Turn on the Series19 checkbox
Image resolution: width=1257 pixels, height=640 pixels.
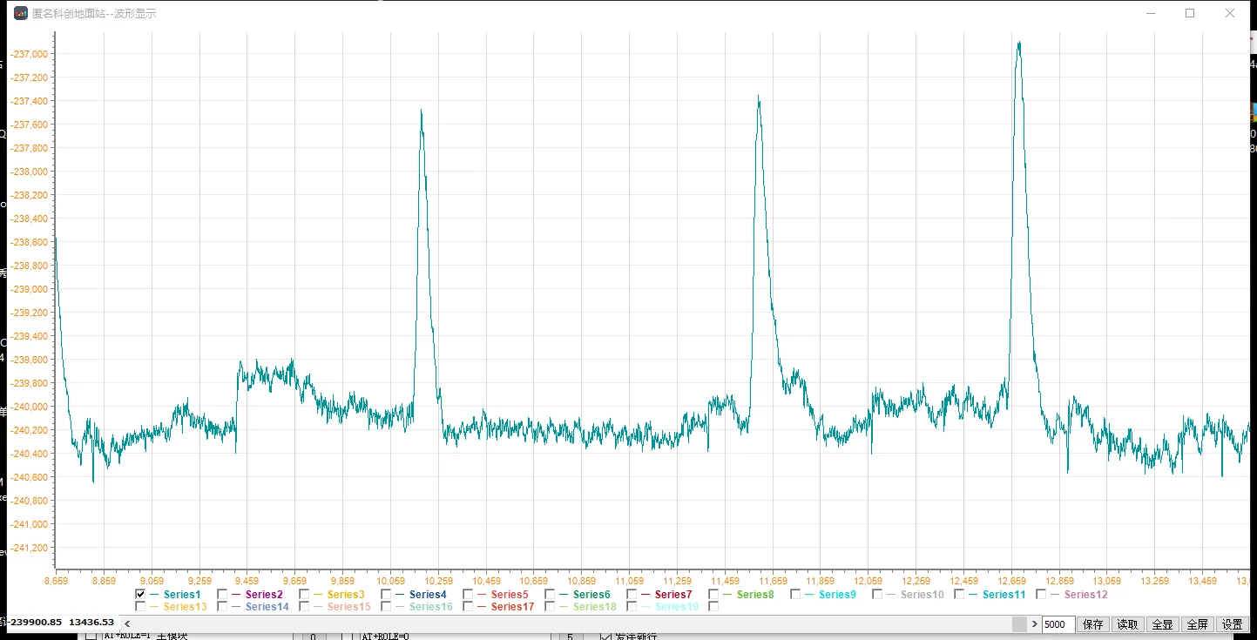pyautogui.click(x=632, y=607)
